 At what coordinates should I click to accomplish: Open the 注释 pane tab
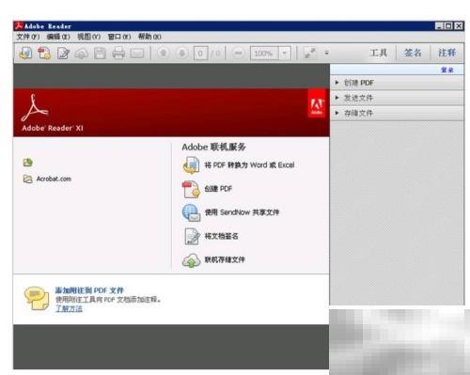446,53
